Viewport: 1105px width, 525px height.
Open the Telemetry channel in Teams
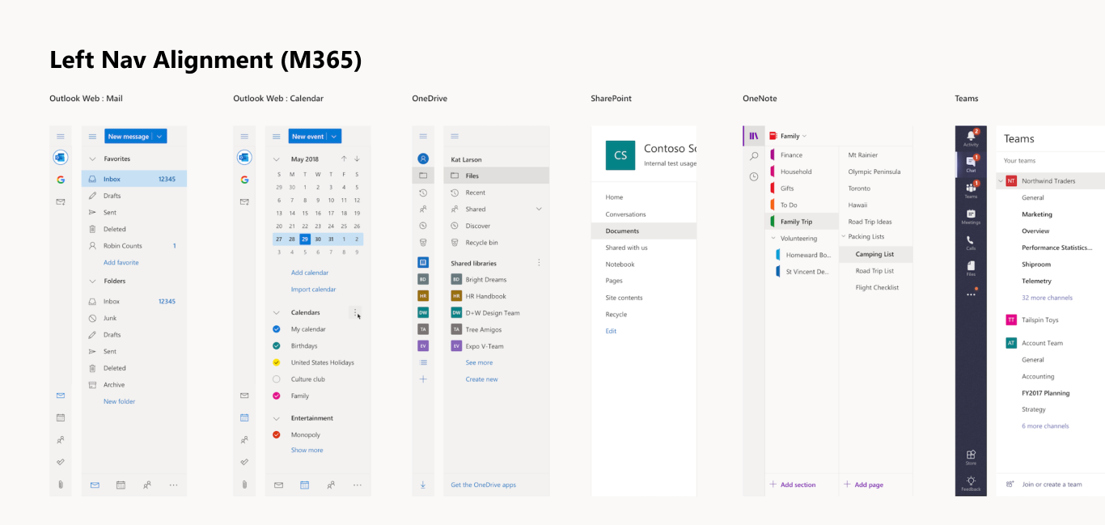[x=1037, y=282]
